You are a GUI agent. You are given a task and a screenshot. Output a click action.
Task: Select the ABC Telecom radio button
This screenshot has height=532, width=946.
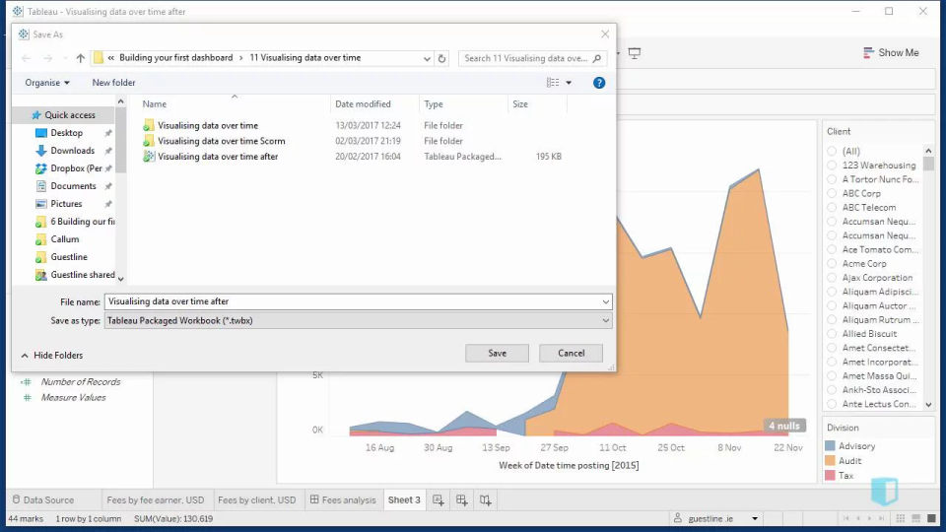click(832, 208)
